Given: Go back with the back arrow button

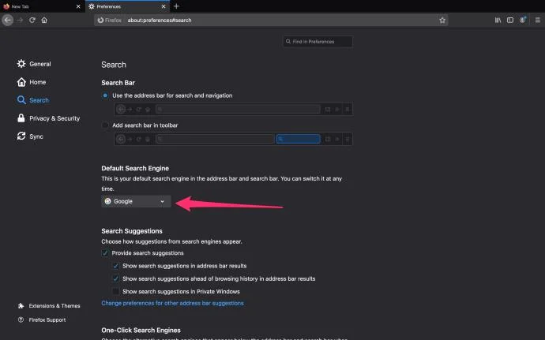Looking at the screenshot, I should coord(8,21).
